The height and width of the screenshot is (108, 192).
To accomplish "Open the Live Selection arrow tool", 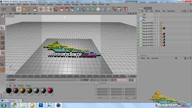I will [x=14, y=9].
